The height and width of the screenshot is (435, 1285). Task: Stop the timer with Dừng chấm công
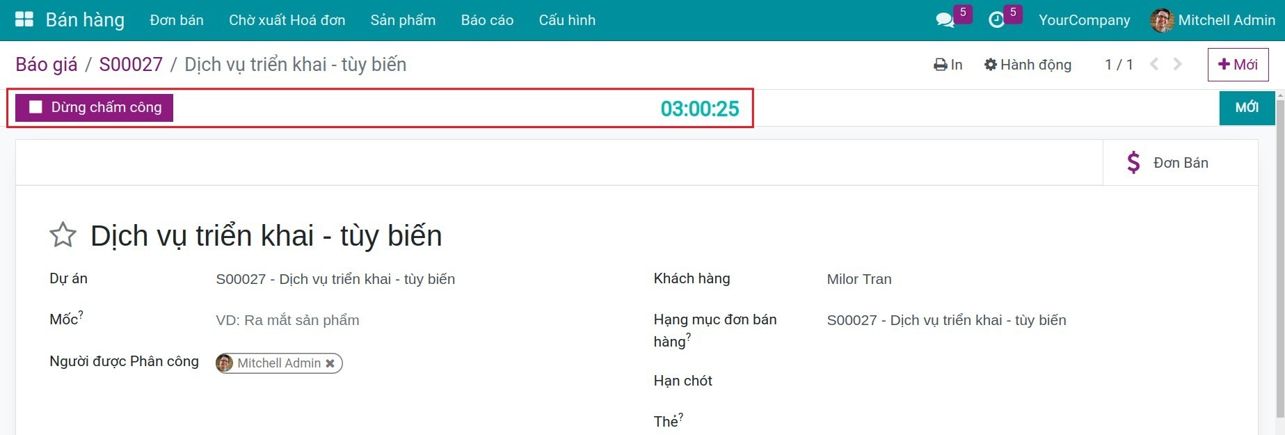(x=94, y=107)
